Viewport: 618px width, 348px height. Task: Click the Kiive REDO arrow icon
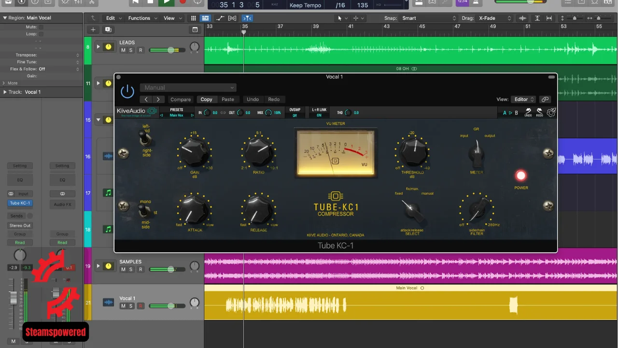click(x=539, y=112)
